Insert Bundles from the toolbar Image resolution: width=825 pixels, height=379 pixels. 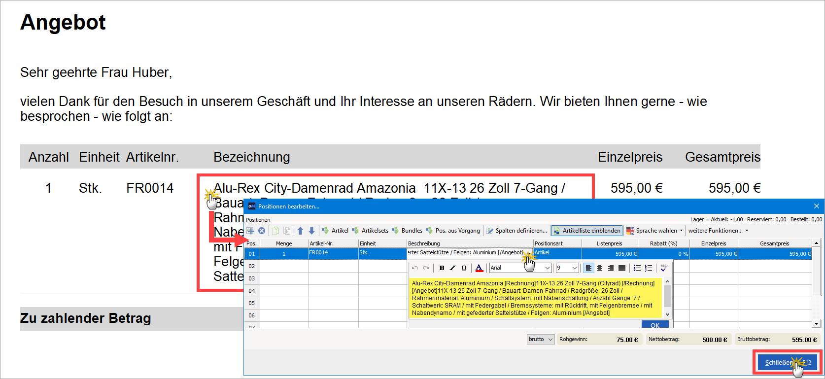(x=407, y=231)
